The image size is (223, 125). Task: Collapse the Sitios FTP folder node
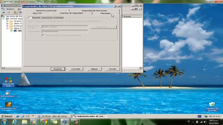(7, 28)
